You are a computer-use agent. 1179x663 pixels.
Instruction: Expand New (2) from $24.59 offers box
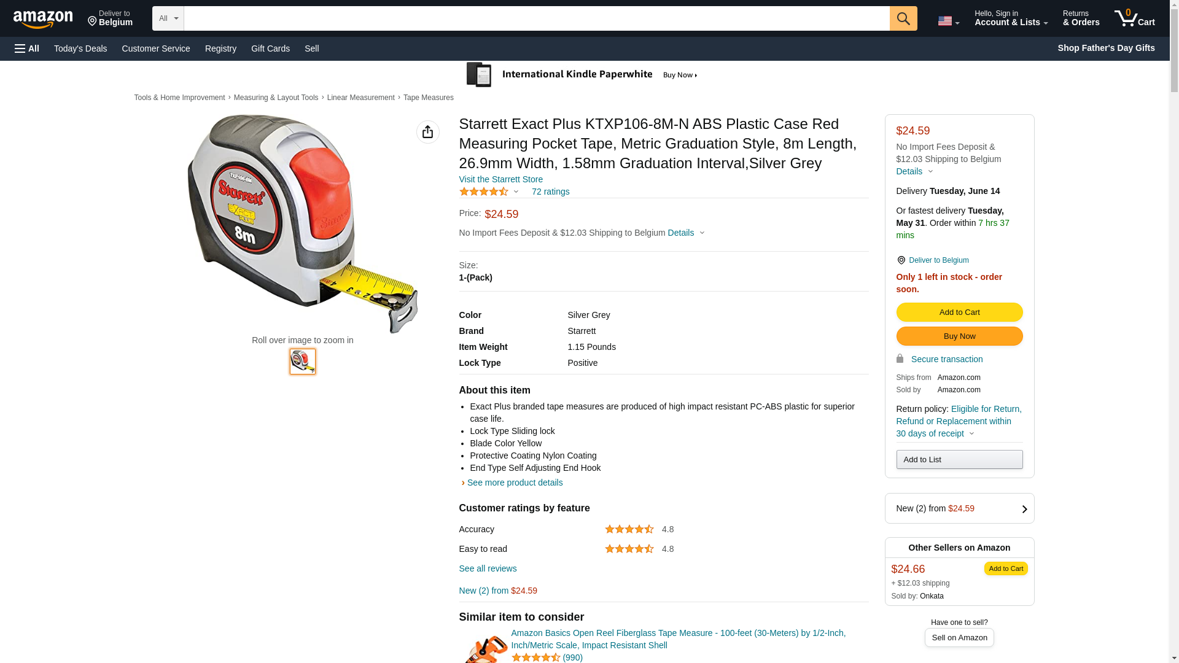point(959,508)
